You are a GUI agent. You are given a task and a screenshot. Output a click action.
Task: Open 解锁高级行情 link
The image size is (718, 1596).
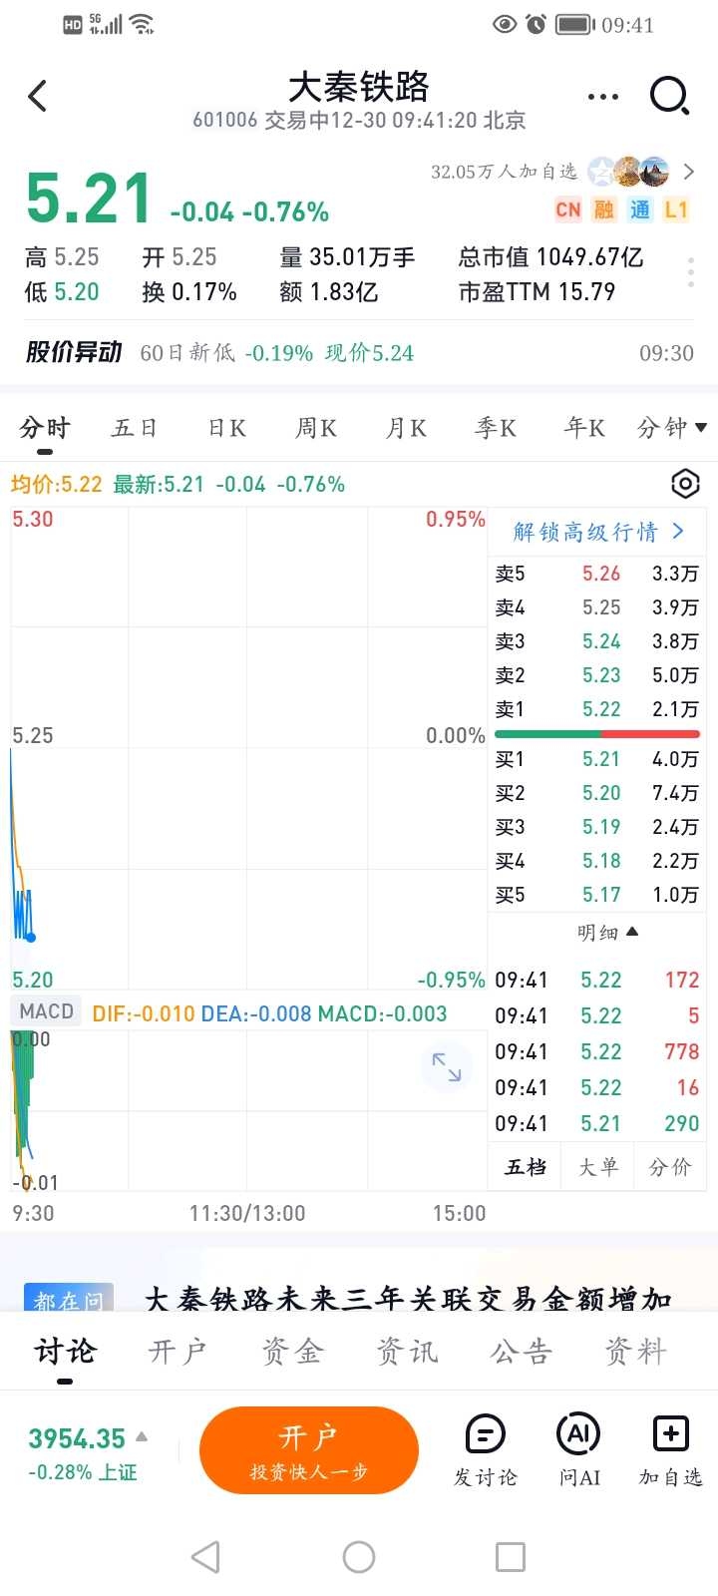598,532
